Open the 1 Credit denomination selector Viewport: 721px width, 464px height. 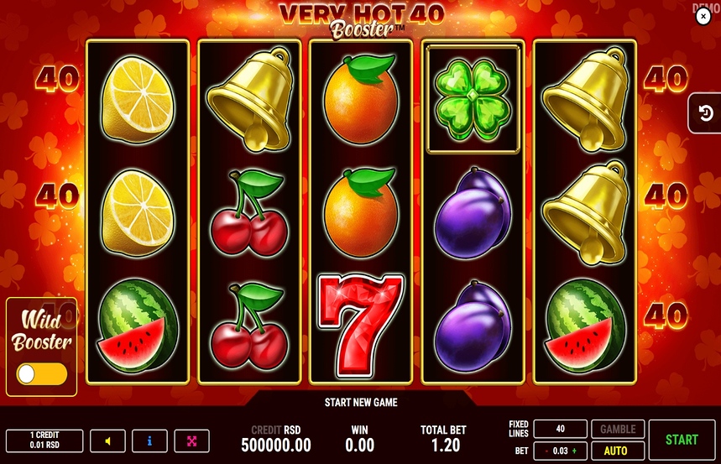(x=44, y=441)
